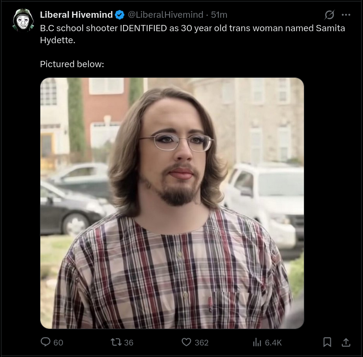363x357 pixels.
Task: Click the reply speech bubble icon
Action: [x=45, y=342]
